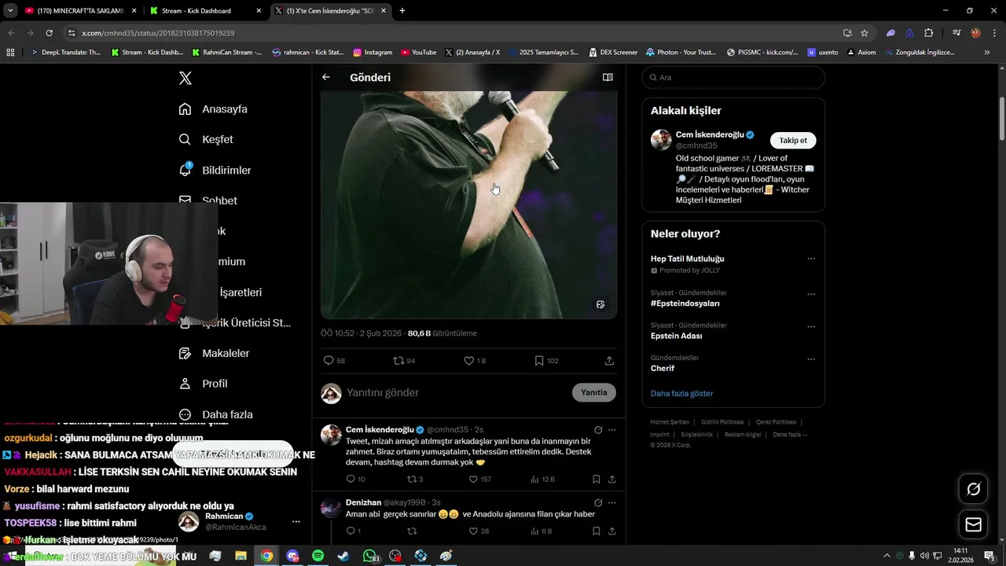Switch to Minecraft YouTube tab
This screenshot has height=566, width=1006.
[82, 11]
